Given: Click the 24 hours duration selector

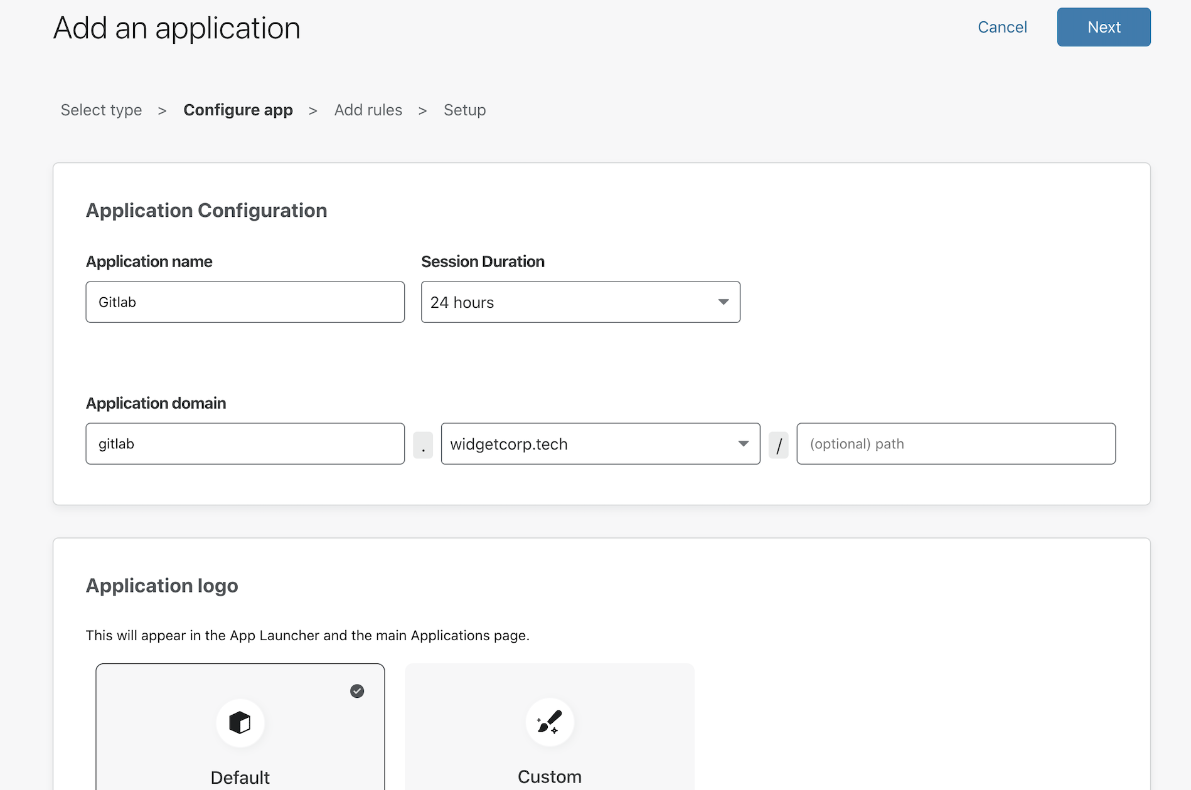Looking at the screenshot, I should coord(580,302).
